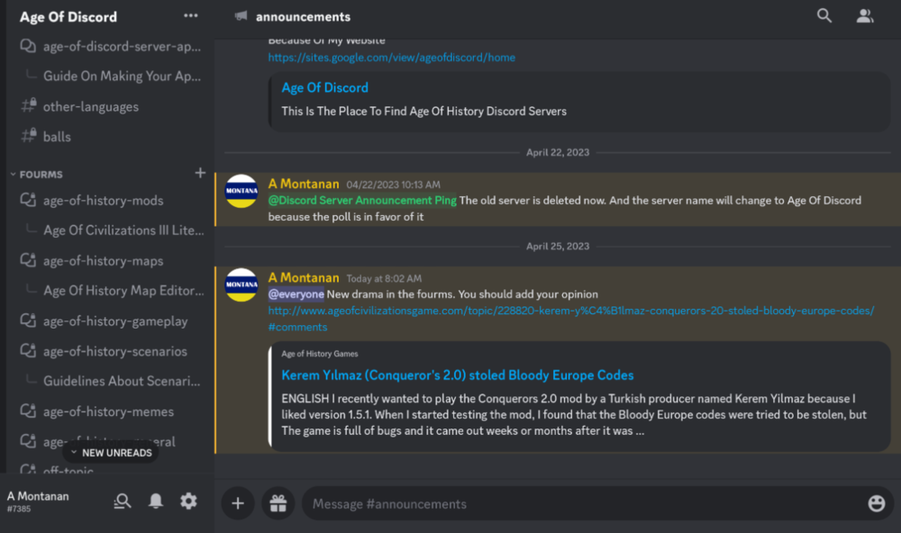
Task: Click the A Montanan #7385 user panel name
Action: [38, 501]
